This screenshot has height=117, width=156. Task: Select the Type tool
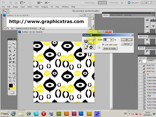coord(14,70)
